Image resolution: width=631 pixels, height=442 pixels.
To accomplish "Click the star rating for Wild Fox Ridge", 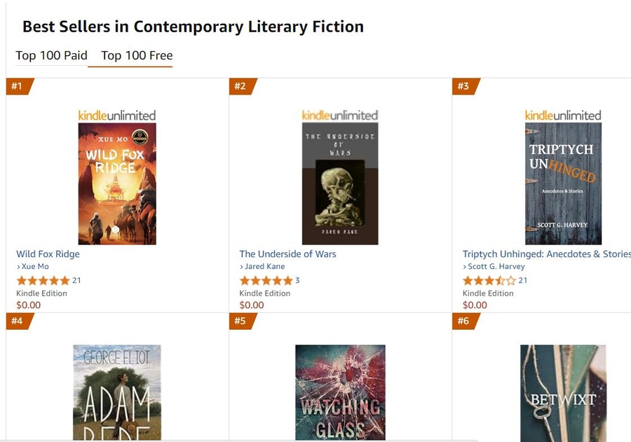I will tap(43, 280).
